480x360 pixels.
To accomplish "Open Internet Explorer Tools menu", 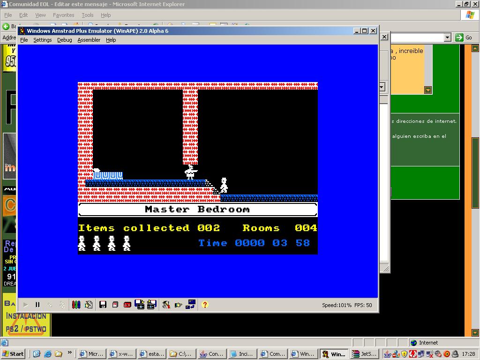I will [x=87, y=15].
